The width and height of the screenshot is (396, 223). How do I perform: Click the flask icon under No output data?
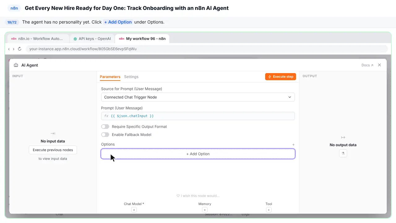tap(343, 153)
